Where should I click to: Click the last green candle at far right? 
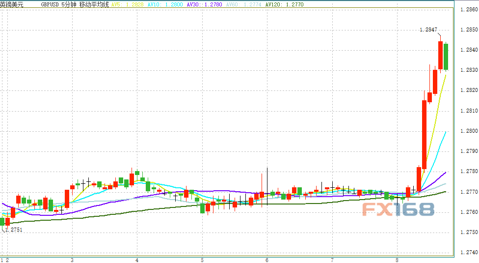click(x=446, y=57)
